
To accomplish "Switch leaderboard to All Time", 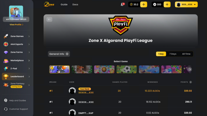I will point(186,54).
